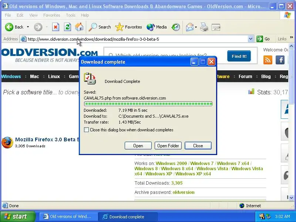Screen dimensions: 296x222
Task: Open the History clock icon
Action: pyautogui.click(x=176, y=27)
